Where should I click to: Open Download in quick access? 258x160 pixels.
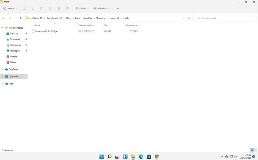(15, 39)
